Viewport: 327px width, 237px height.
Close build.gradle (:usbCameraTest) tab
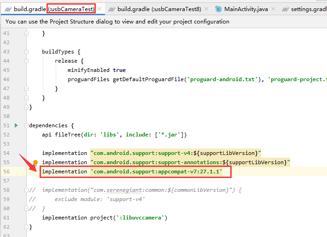(99, 9)
